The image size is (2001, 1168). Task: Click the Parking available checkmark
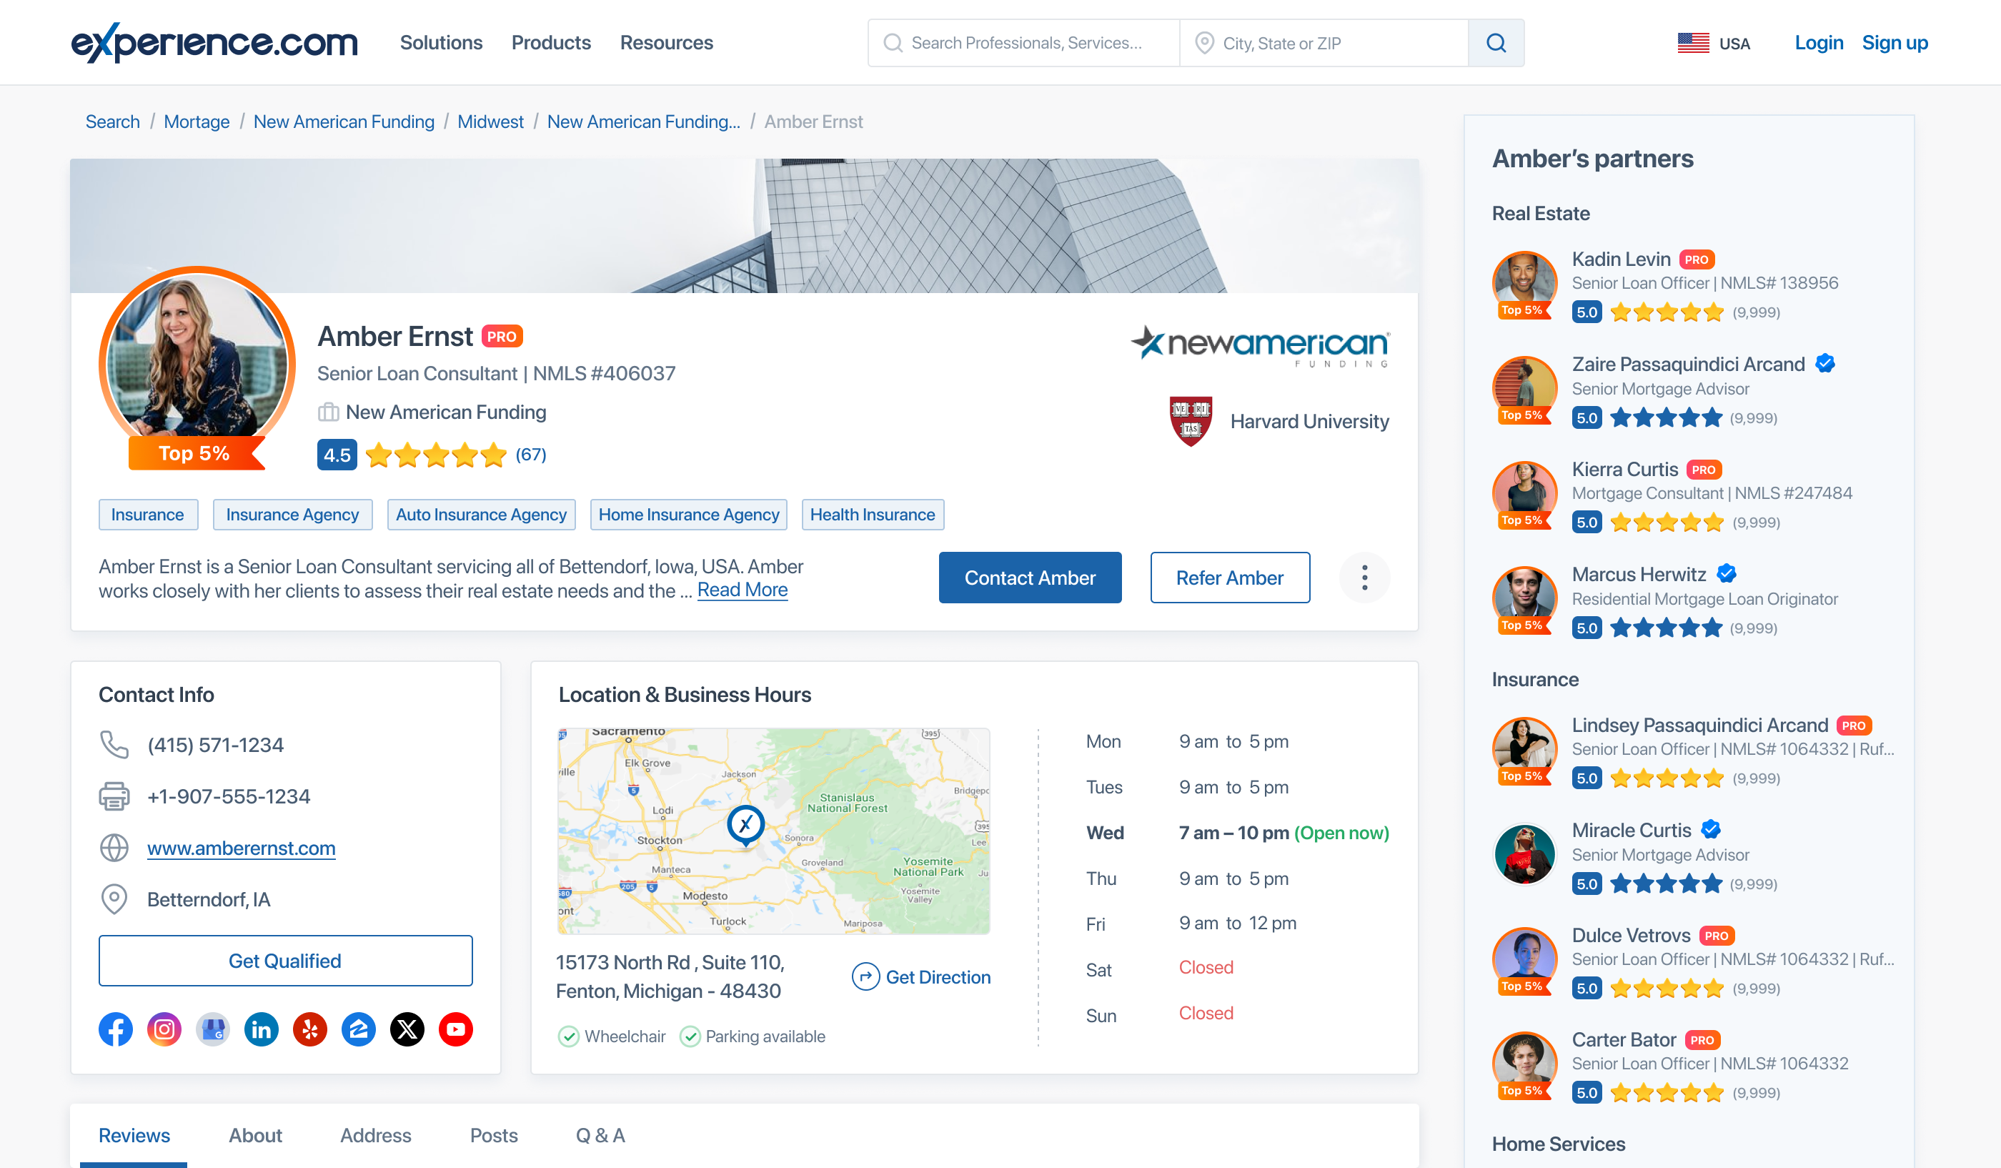point(690,1036)
